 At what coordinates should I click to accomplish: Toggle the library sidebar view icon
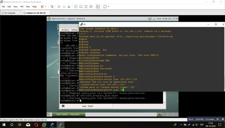[x=76, y=6]
